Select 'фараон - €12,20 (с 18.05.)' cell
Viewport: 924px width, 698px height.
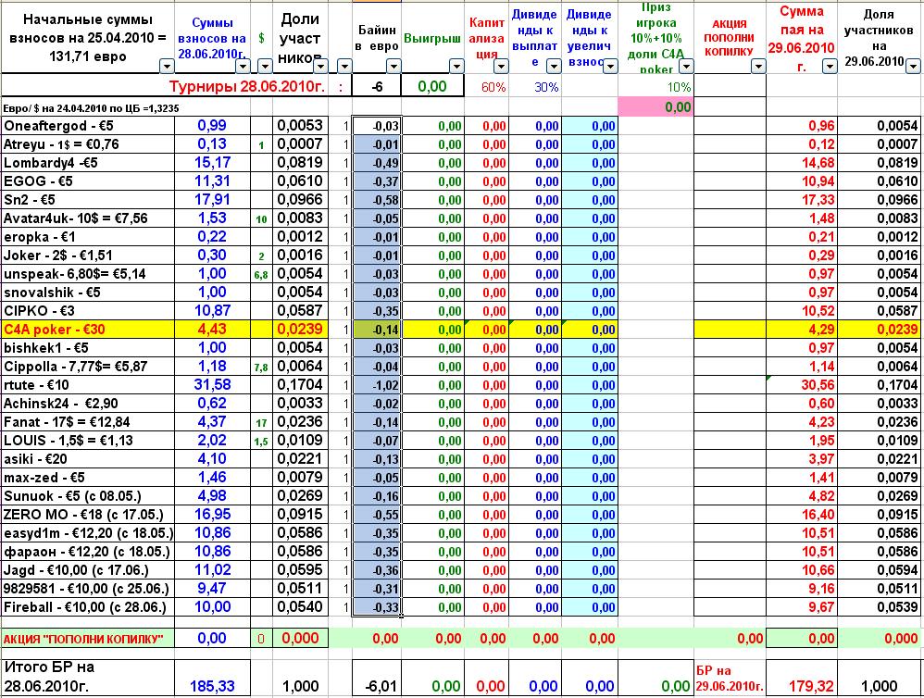(88, 552)
